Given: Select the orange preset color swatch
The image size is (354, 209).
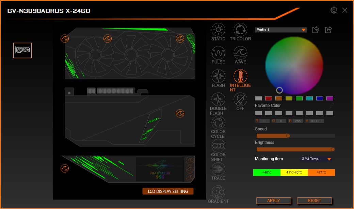Looking at the screenshot, I should (278, 98).
